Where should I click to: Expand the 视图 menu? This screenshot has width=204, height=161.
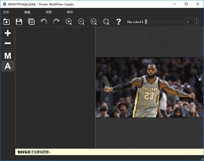pos(49,12)
